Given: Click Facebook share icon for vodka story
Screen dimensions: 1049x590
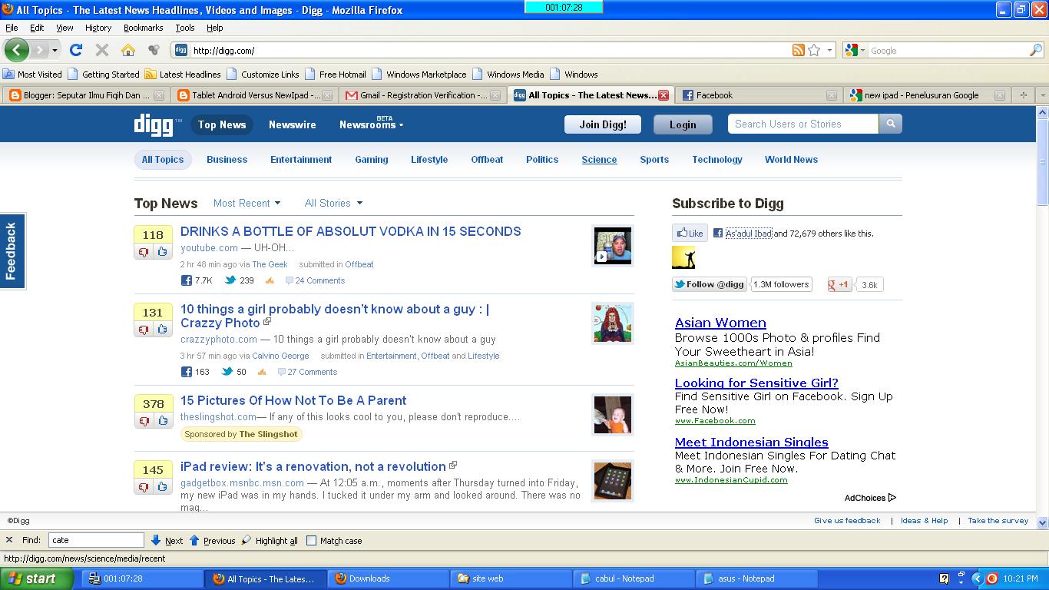Looking at the screenshot, I should pyautogui.click(x=186, y=280).
